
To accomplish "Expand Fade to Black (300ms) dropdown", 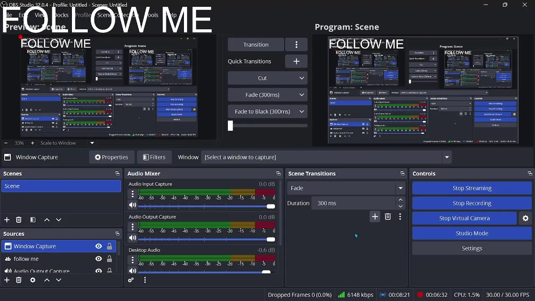I will (267, 112).
